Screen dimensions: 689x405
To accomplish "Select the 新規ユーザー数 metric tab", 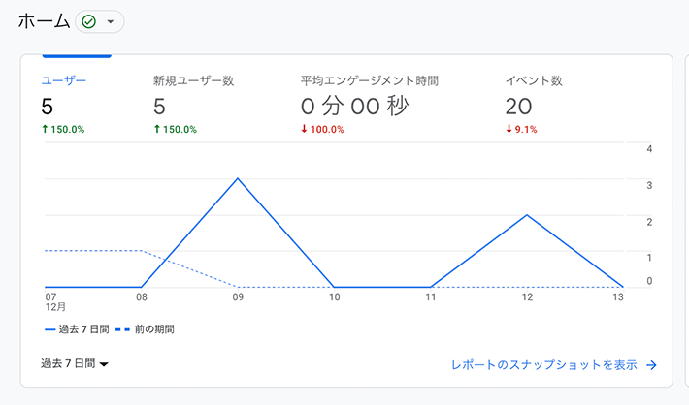I will pos(193,80).
